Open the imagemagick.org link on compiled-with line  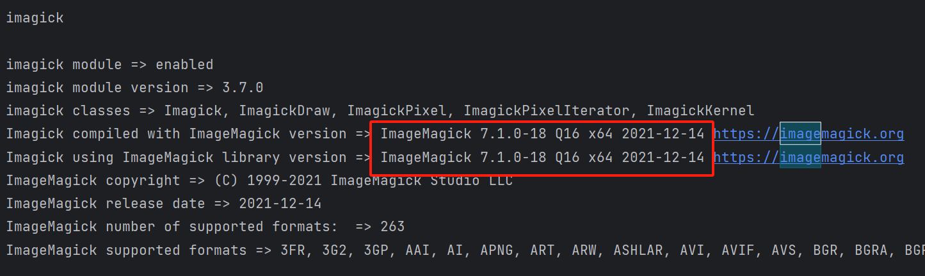coord(808,134)
